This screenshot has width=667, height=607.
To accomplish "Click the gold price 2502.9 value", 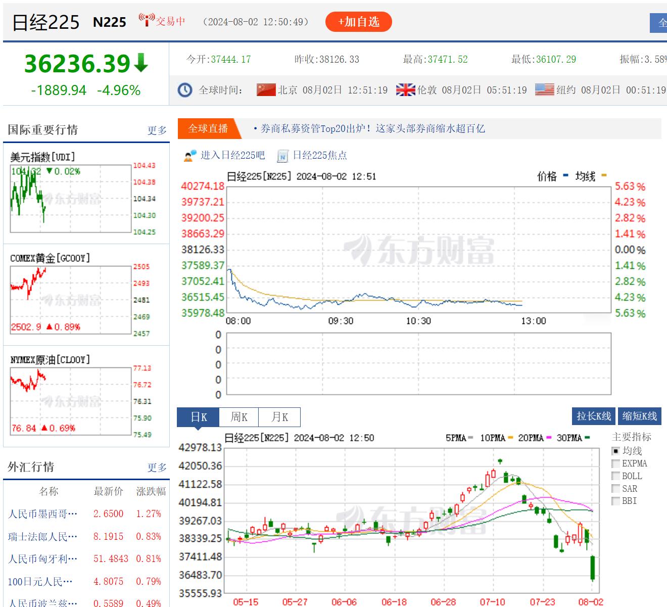I will [x=26, y=327].
